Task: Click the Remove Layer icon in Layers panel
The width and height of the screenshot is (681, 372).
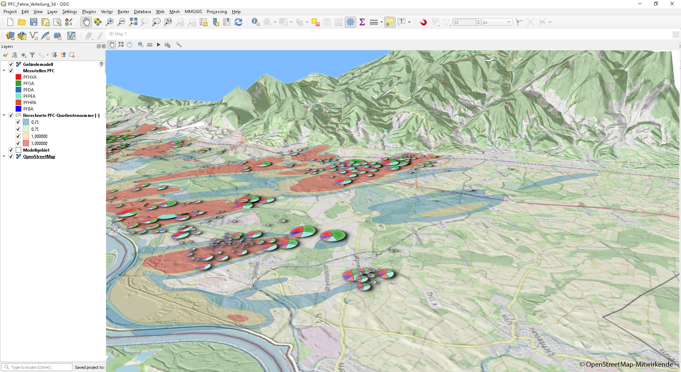Action: [72, 55]
